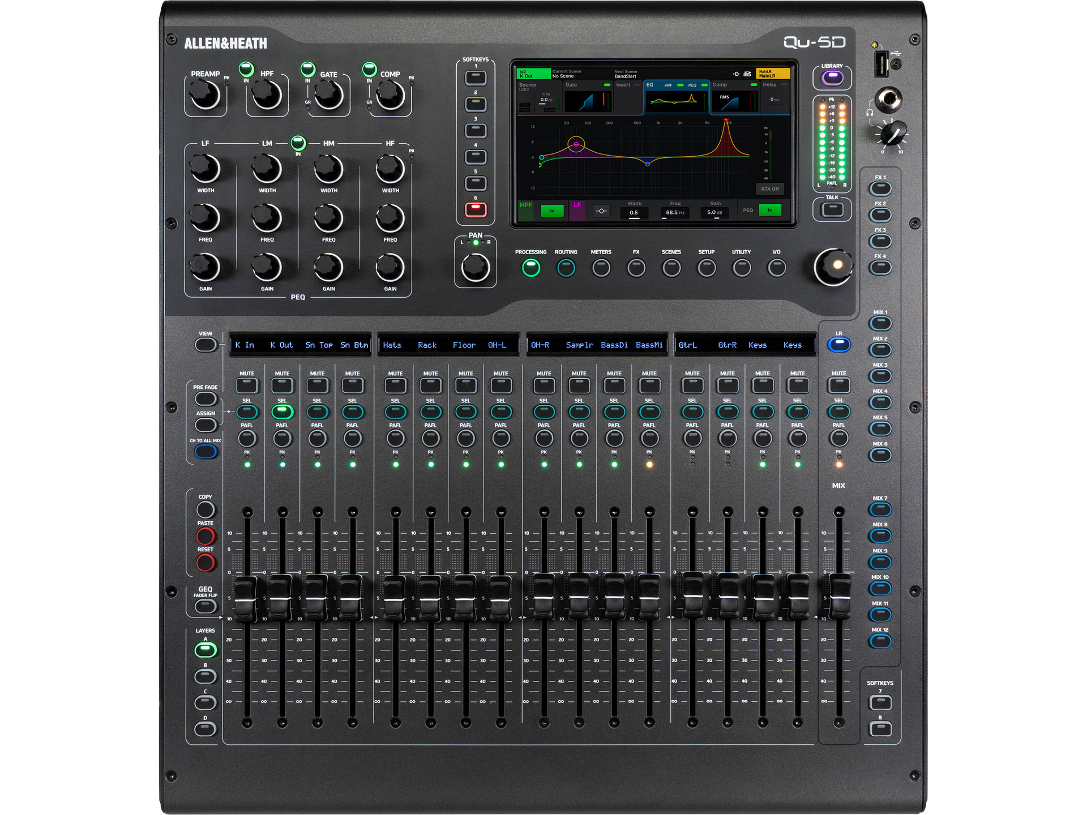This screenshot has height=815, width=1087.
Task: Mute the Hats channel
Action: pyautogui.click(x=395, y=384)
